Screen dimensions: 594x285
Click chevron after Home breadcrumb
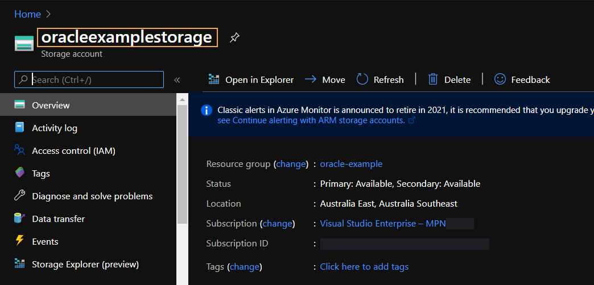(48, 14)
